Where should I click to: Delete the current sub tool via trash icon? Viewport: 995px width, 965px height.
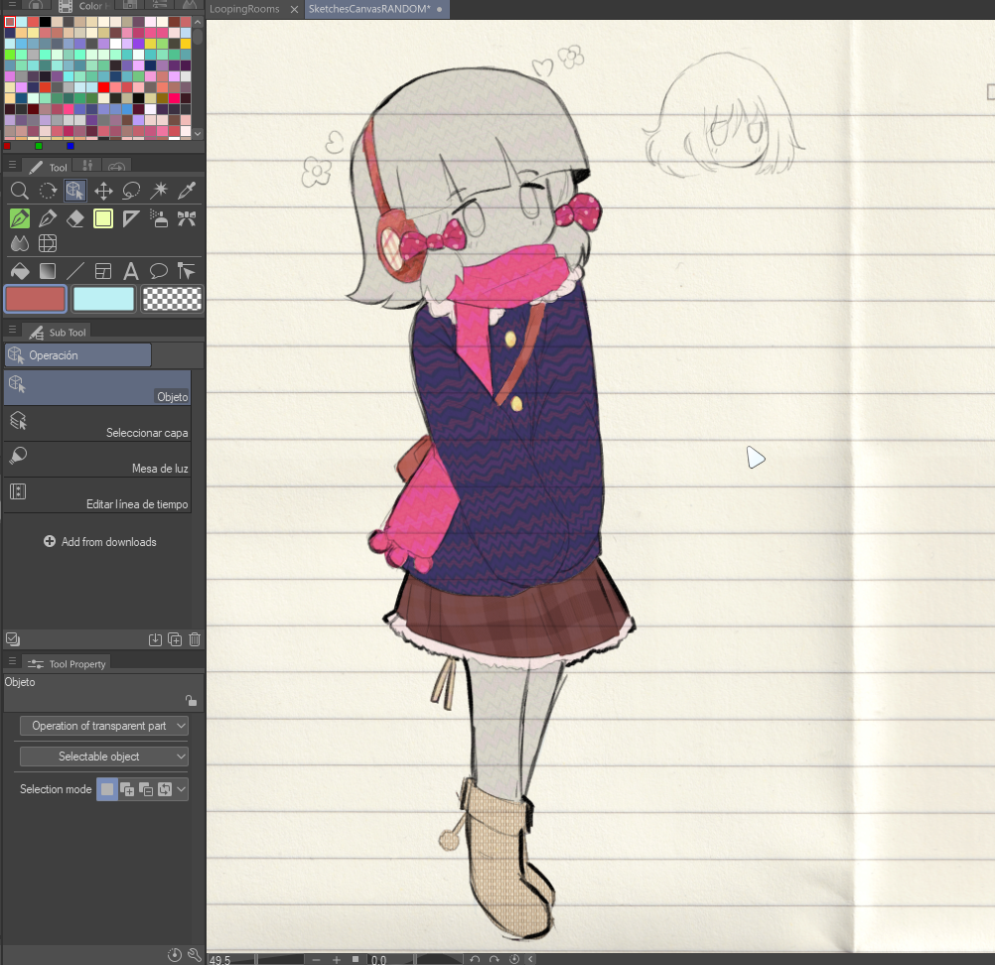[x=195, y=639]
